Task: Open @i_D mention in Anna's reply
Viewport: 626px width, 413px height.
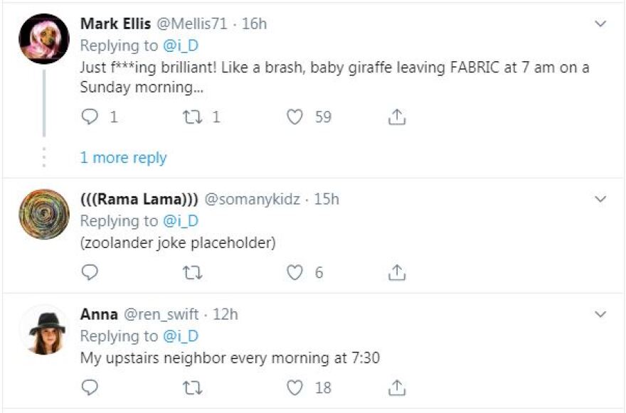Action: [x=181, y=336]
